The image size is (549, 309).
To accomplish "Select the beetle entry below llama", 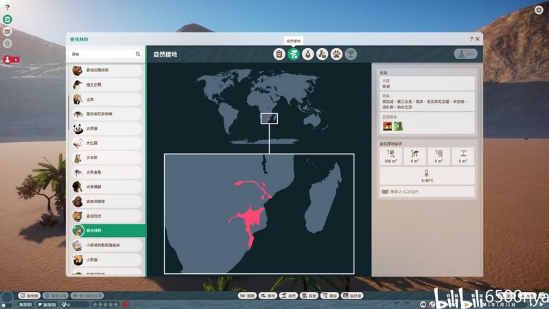I will coord(107,172).
